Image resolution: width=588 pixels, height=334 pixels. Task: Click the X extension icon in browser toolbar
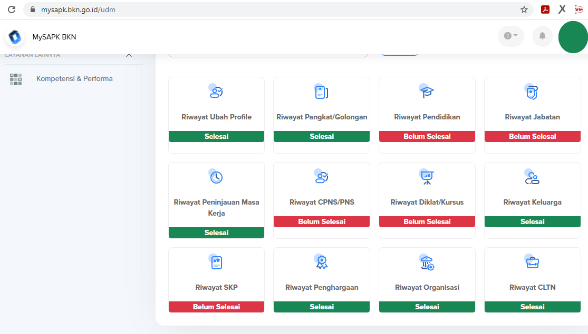(562, 9)
